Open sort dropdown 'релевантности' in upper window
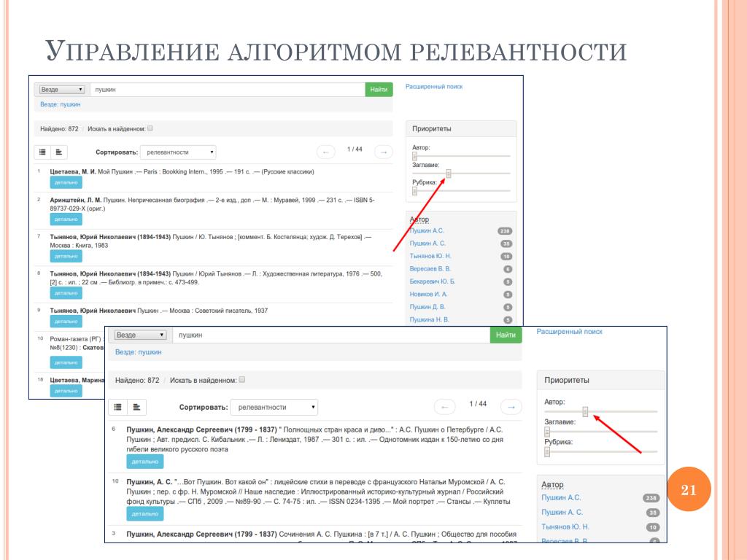This screenshot has width=747, height=560. 178,152
